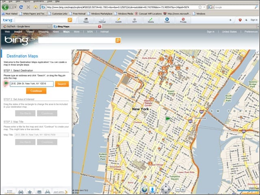Click the browser URL address field
This screenshot has width=260, height=195.
(x=122, y=7)
